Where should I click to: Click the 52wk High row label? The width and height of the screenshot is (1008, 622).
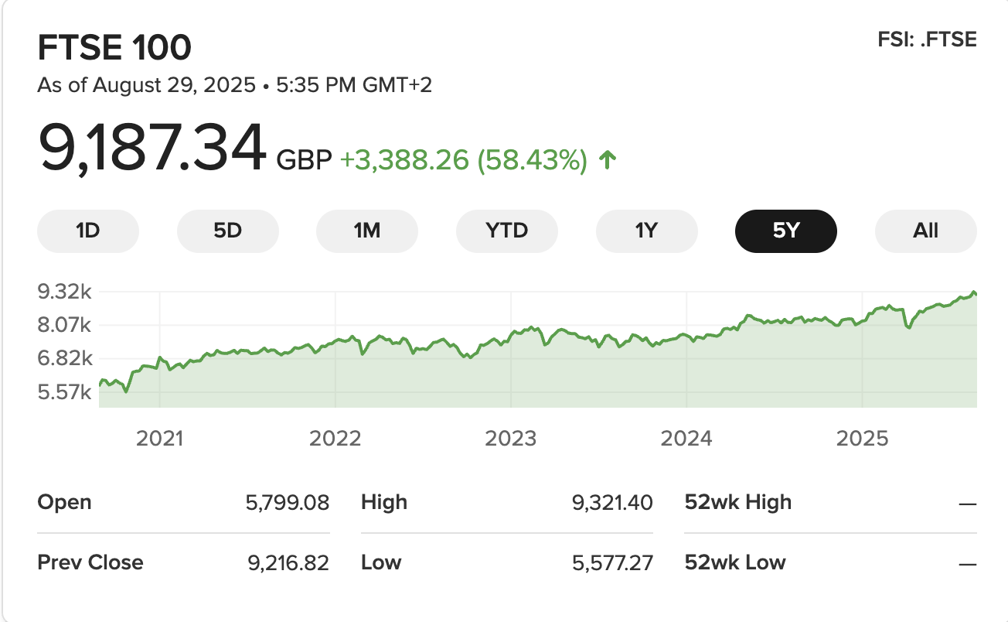coord(738,503)
